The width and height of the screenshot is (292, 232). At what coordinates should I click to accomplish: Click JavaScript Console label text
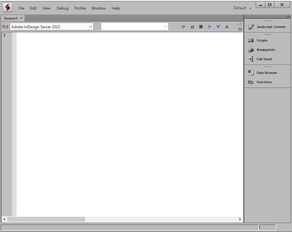(271, 27)
